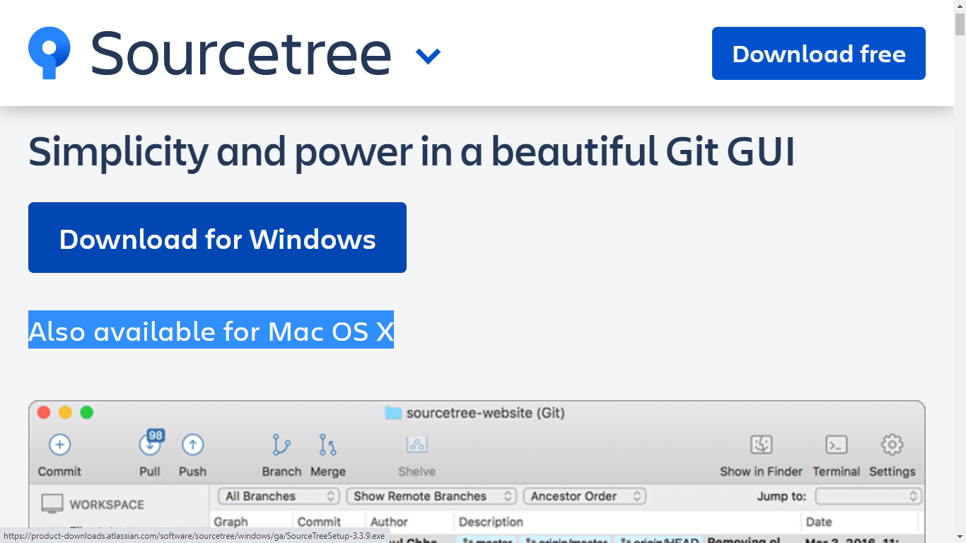
Task: Click the Merge icon in toolbar
Action: [x=327, y=445]
